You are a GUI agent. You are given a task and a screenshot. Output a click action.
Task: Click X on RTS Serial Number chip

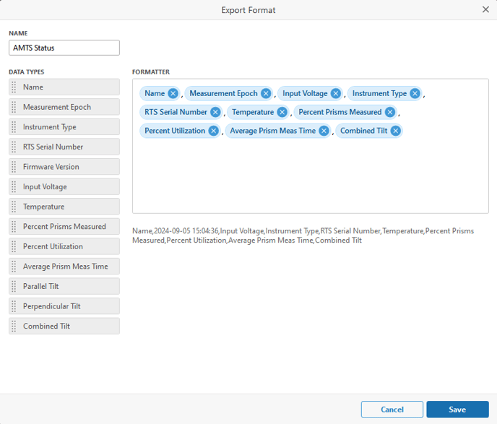point(215,112)
